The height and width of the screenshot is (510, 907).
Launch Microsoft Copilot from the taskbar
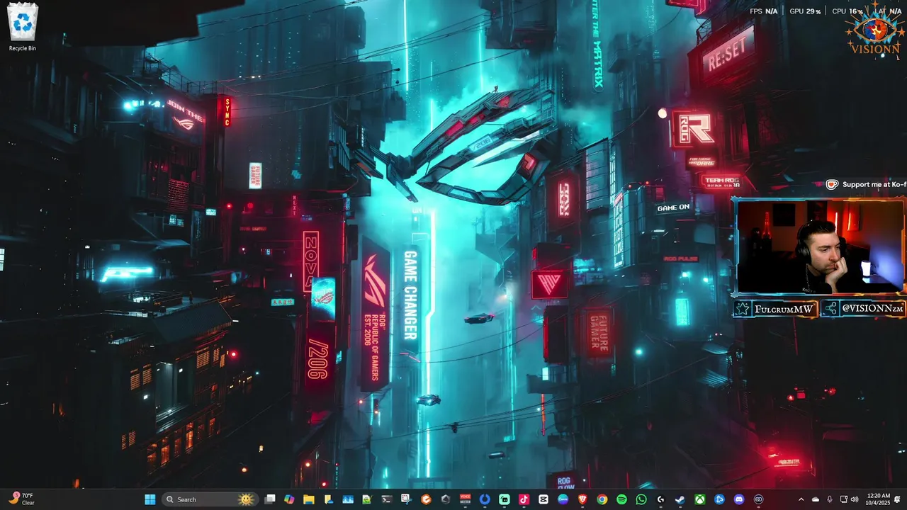click(x=288, y=499)
